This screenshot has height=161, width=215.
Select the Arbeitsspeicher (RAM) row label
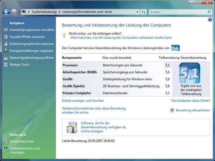click(x=80, y=72)
